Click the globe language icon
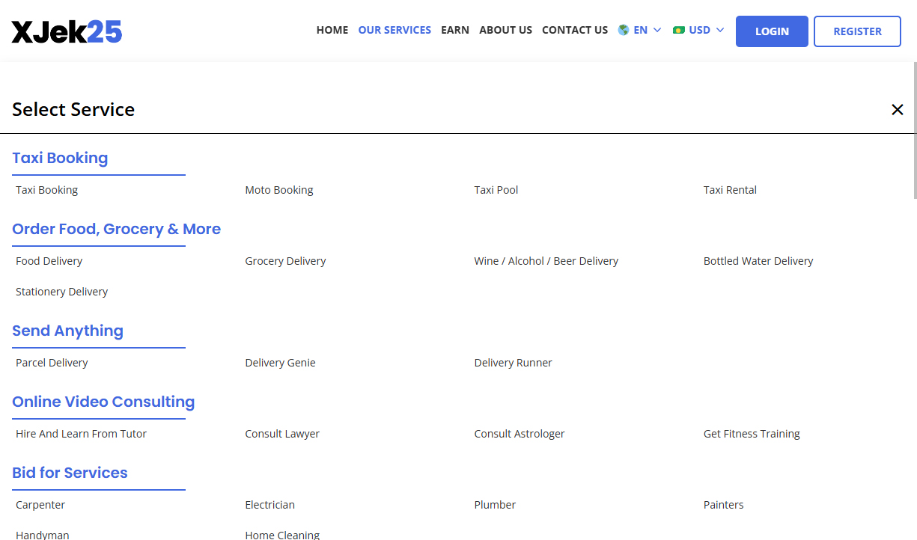 tap(623, 31)
